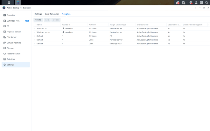The width and height of the screenshot is (210, 131).
Task: Select the Template tab
Action: 66,14
